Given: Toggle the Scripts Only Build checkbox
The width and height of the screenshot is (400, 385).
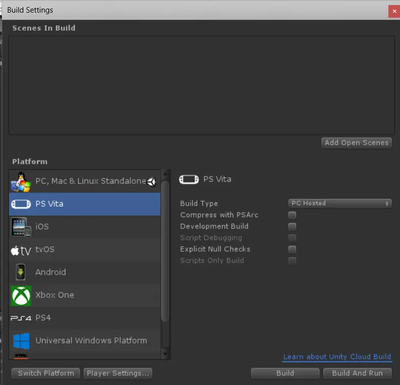Looking at the screenshot, I should (292, 261).
